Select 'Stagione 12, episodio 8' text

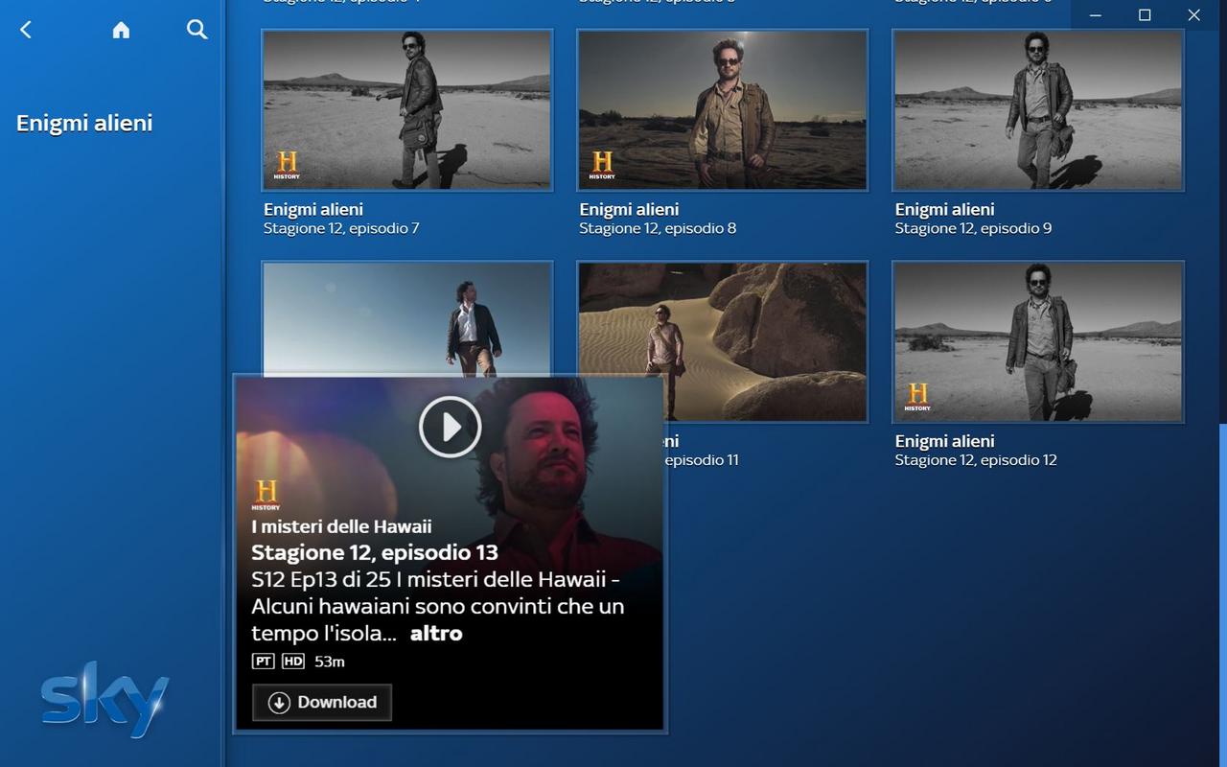coord(658,228)
